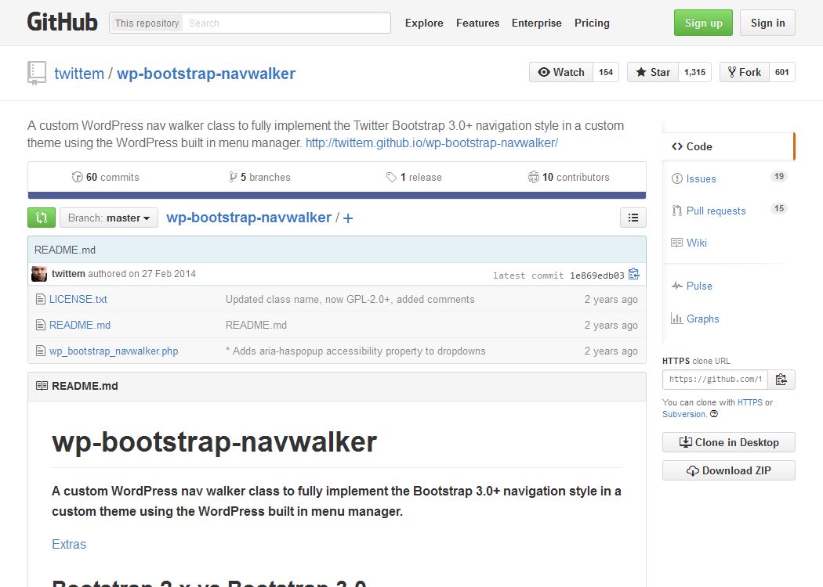
Task: Click the green branch compare button
Action: click(x=42, y=217)
